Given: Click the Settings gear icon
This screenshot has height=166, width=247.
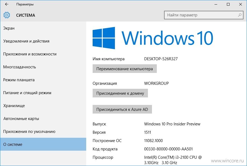Looking at the screenshot, I should [7, 15].
